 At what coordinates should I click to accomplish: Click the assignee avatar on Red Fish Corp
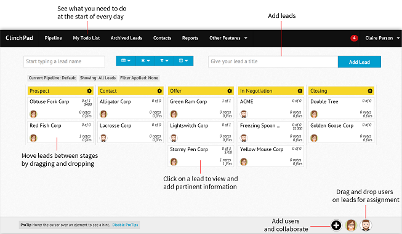[x=33, y=138]
